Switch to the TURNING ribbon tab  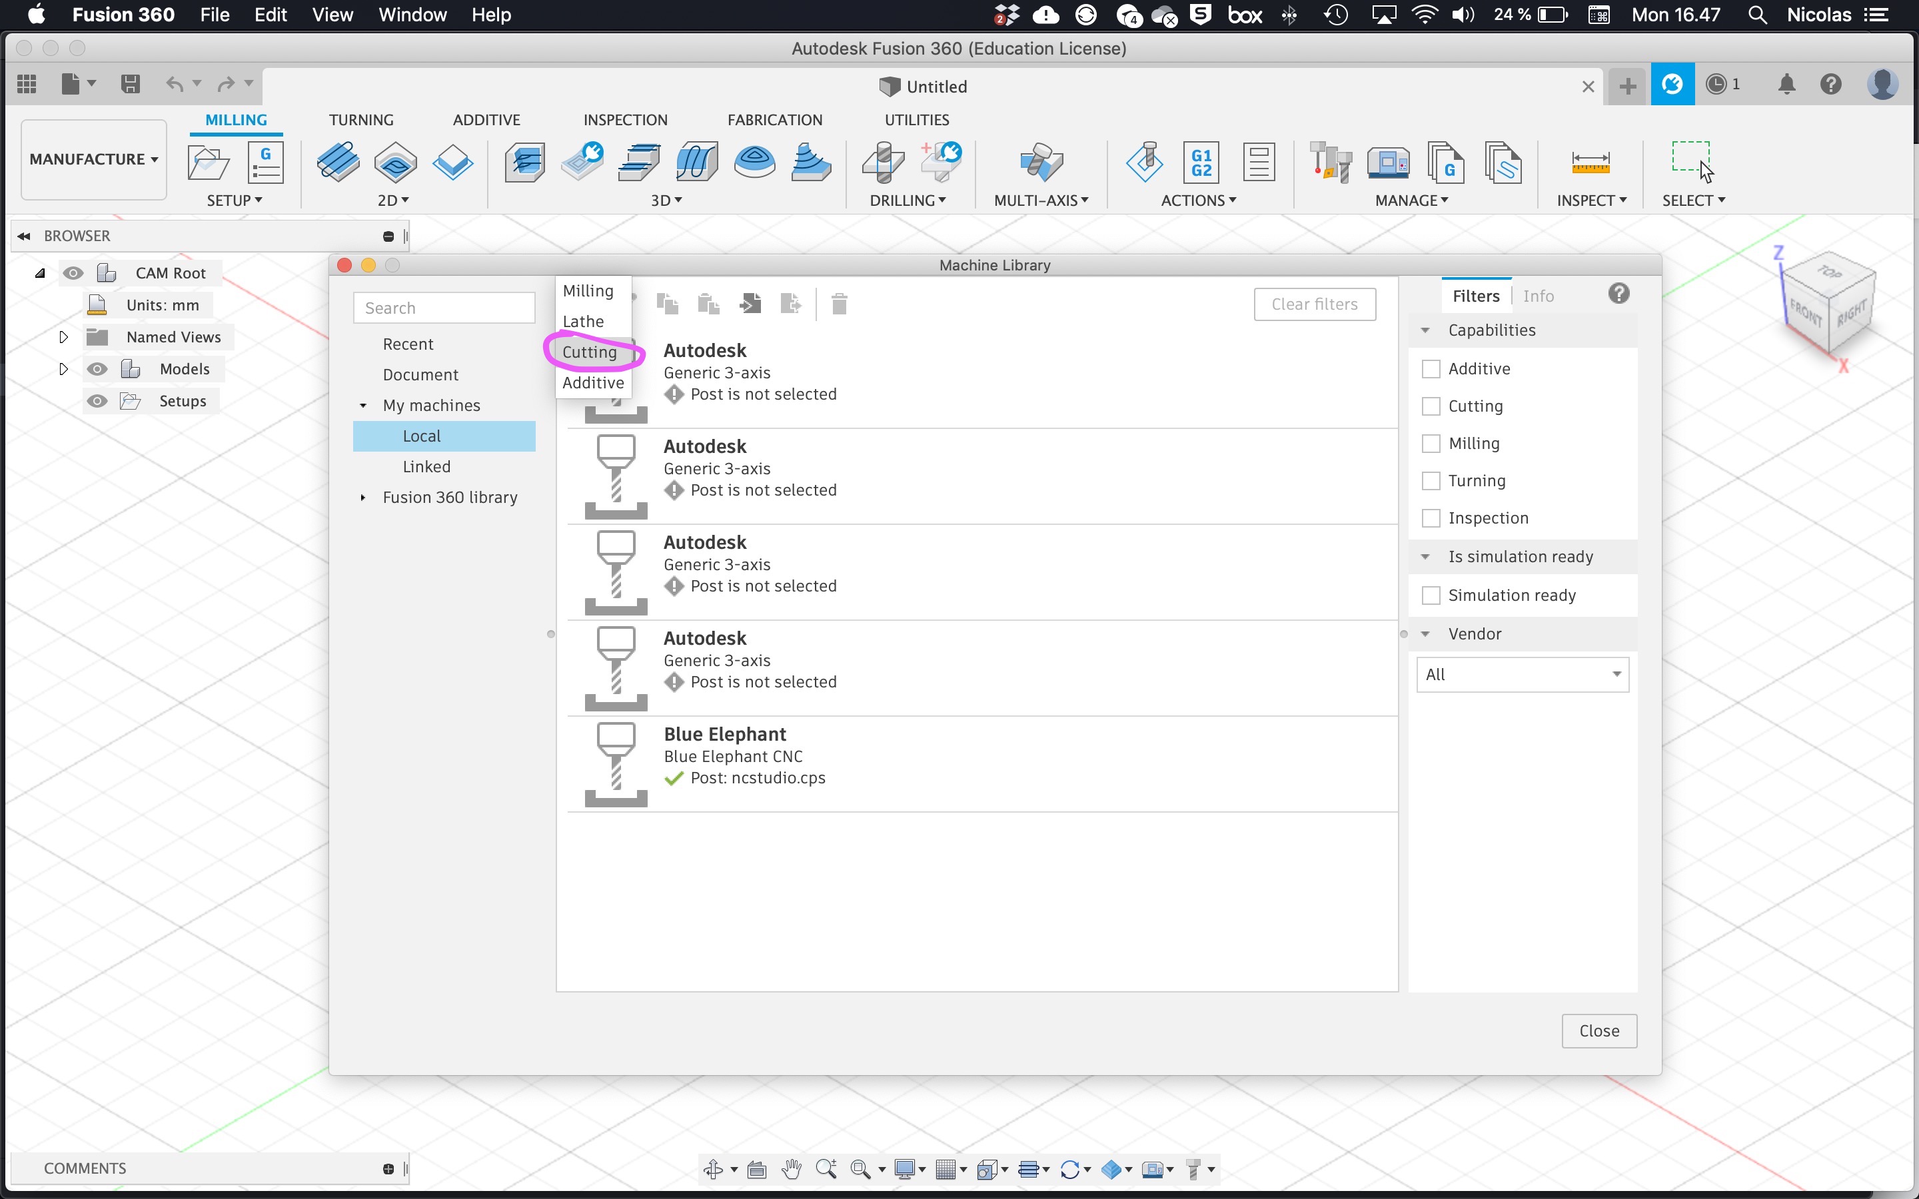pos(360,120)
